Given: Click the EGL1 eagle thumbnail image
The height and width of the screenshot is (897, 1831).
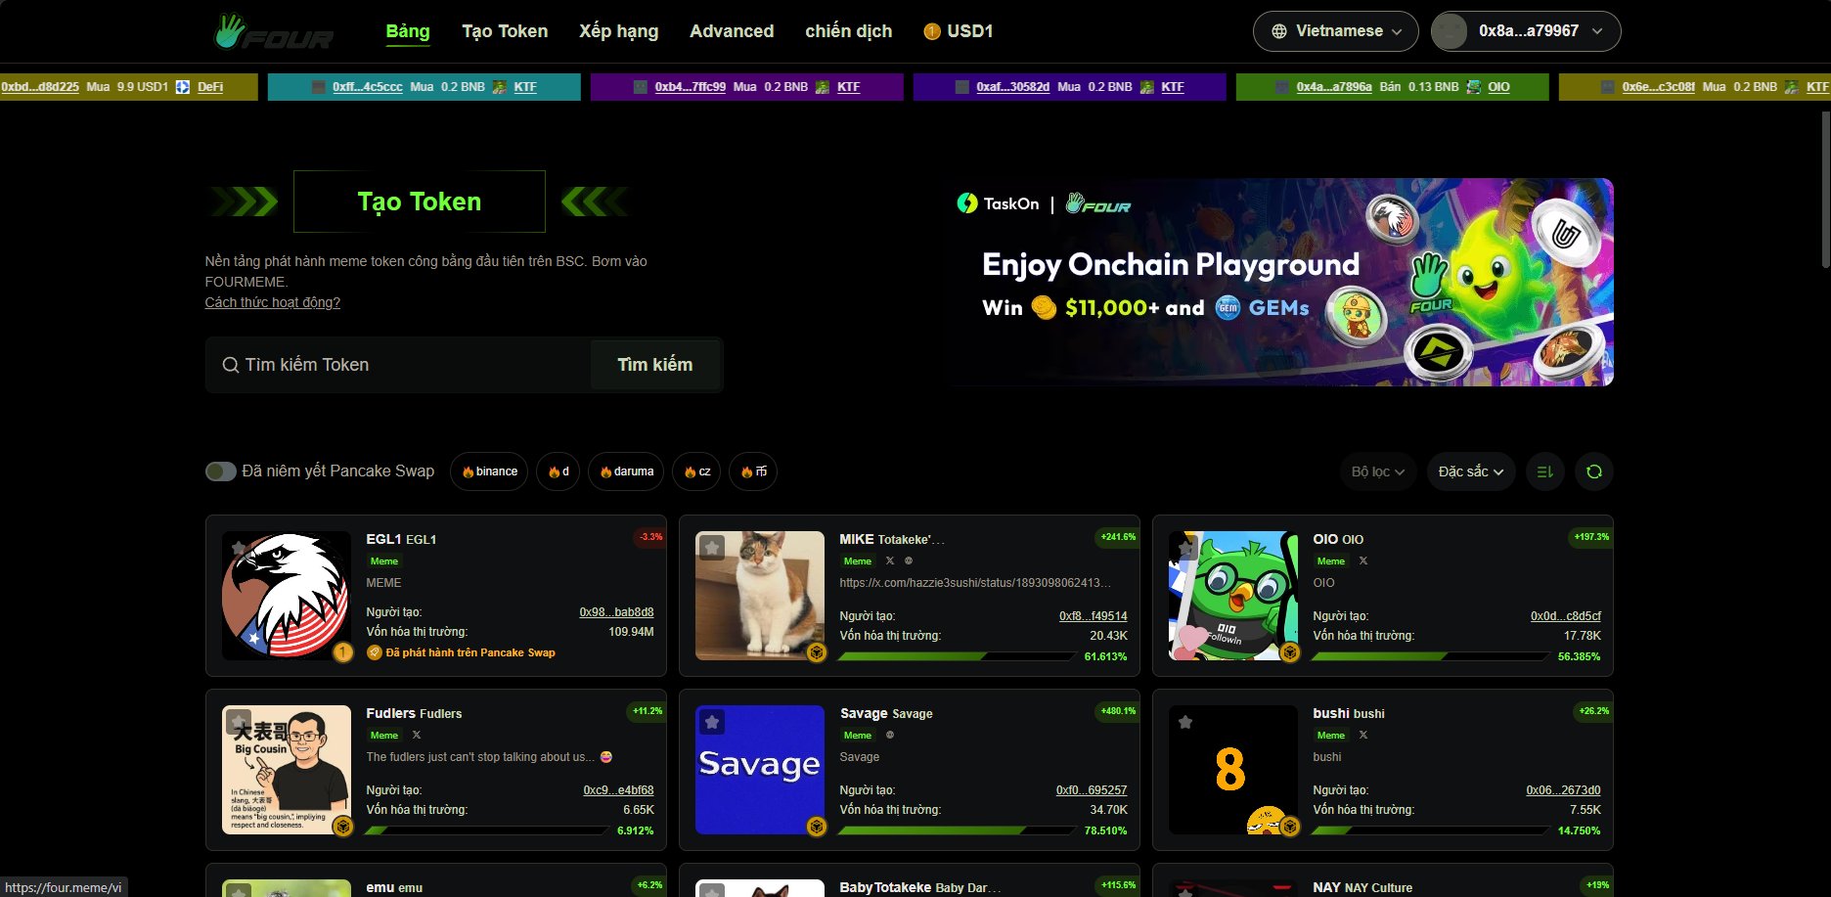Looking at the screenshot, I should coord(287,596).
